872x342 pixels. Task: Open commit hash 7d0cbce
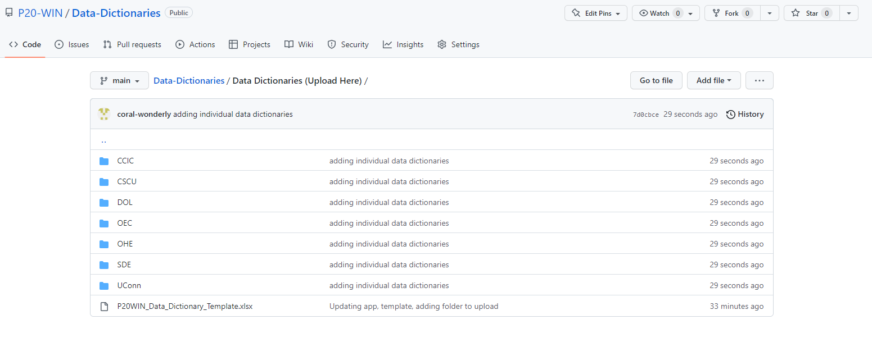[x=646, y=115]
